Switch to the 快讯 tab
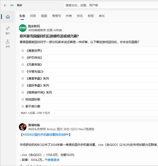Screen dimensions: 158x166 click(x=80, y=16)
